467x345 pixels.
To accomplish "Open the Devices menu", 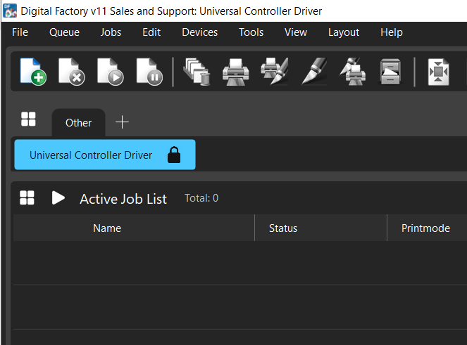I will pyautogui.click(x=199, y=32).
